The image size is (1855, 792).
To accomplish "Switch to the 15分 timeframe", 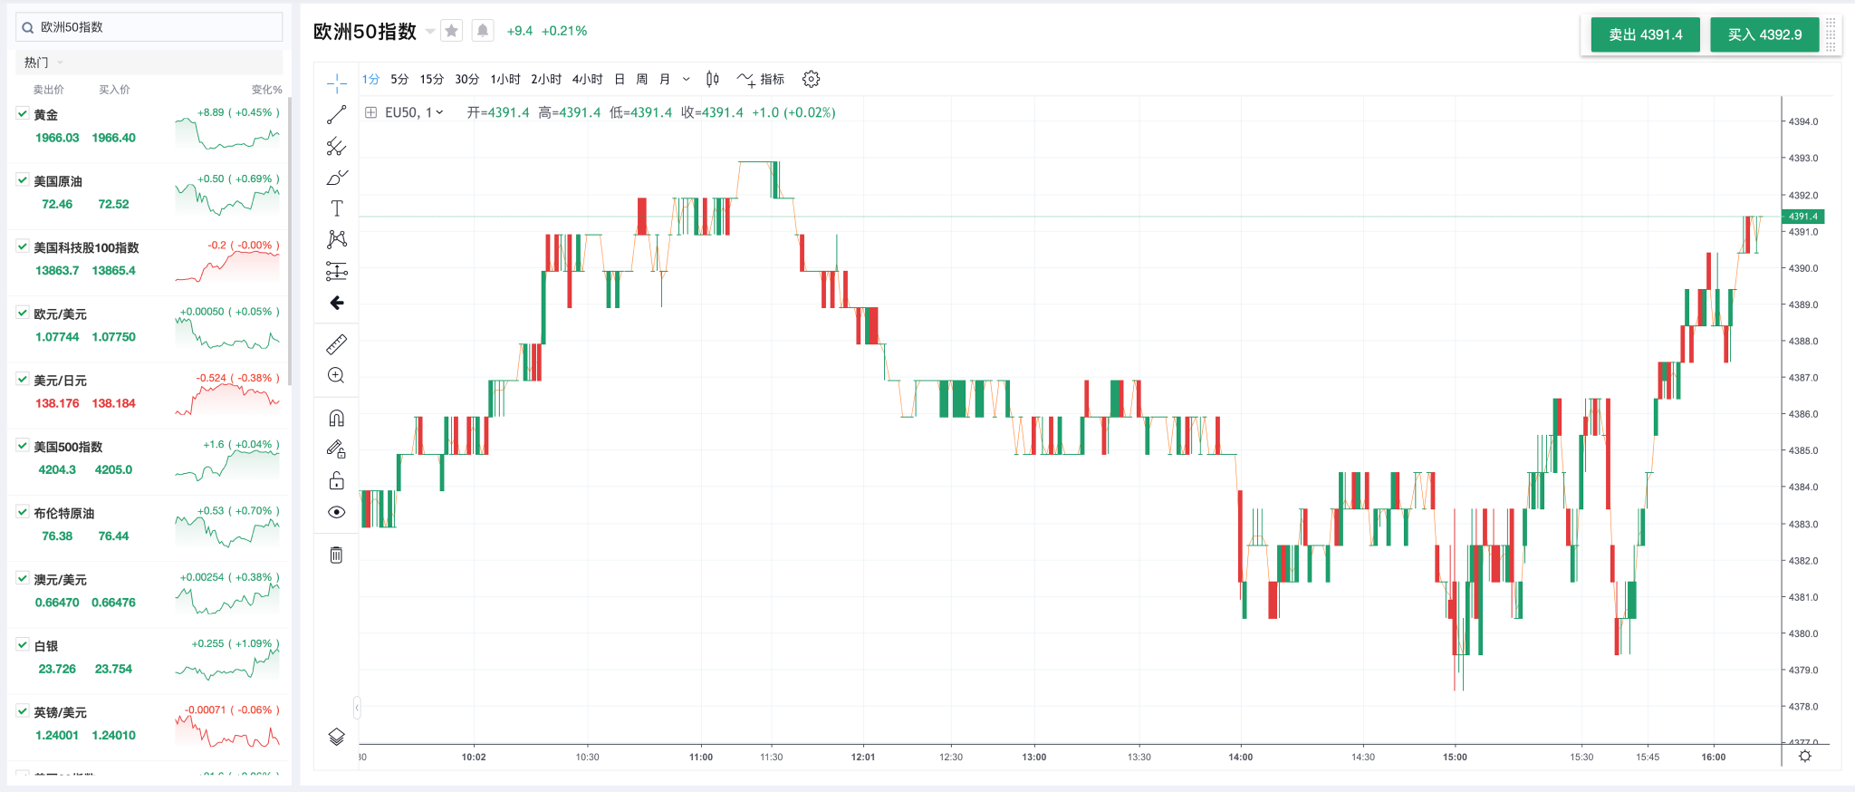I will coord(431,80).
